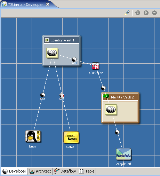160x176 pixels.
Task: Select the Lotus Notes application icon
Action: pyautogui.click(x=71, y=137)
